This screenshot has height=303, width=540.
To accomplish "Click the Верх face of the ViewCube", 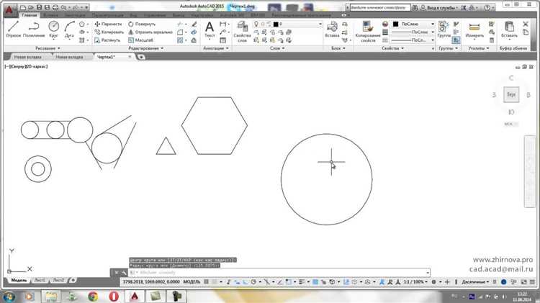I will [511, 94].
